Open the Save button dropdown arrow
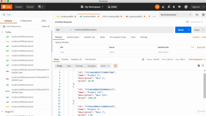Image resolution: width=206 pixels, height=116 pixels. [x=203, y=30]
